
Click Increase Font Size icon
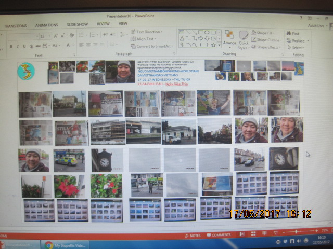click(56, 36)
